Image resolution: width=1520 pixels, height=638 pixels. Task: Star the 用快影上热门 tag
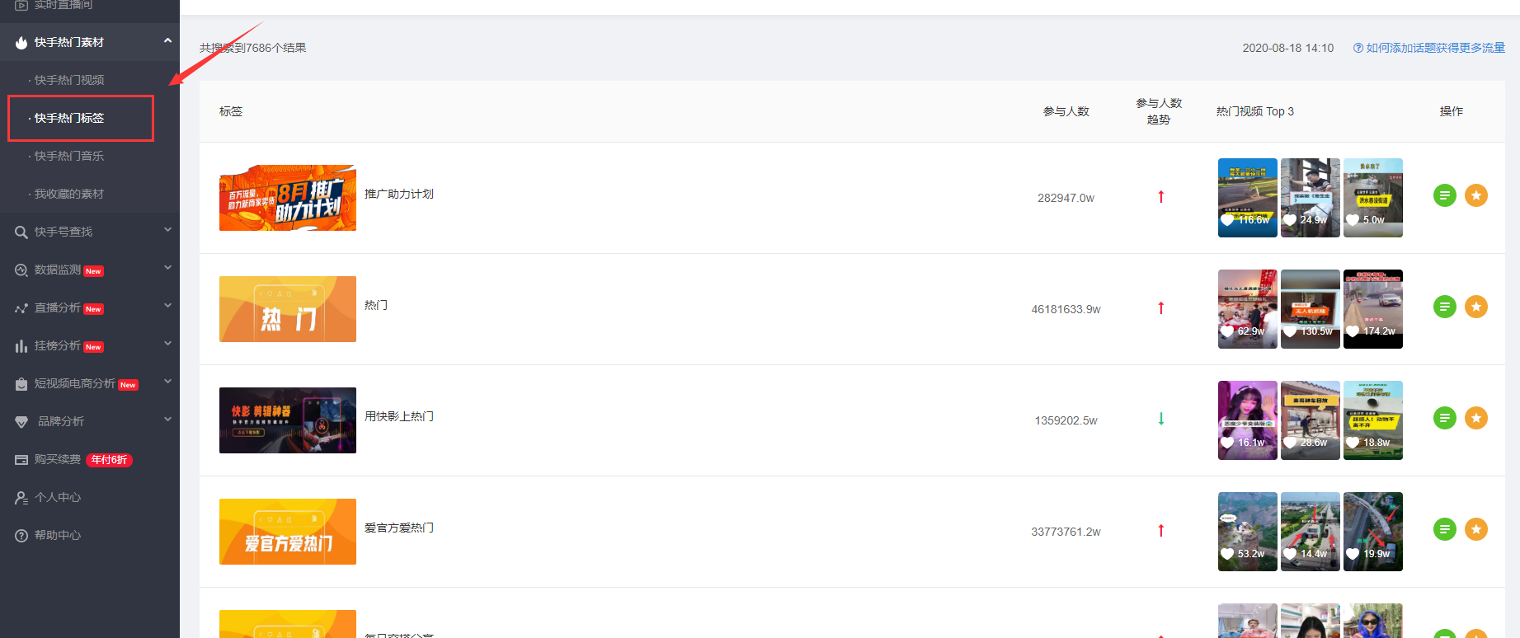[x=1476, y=418]
